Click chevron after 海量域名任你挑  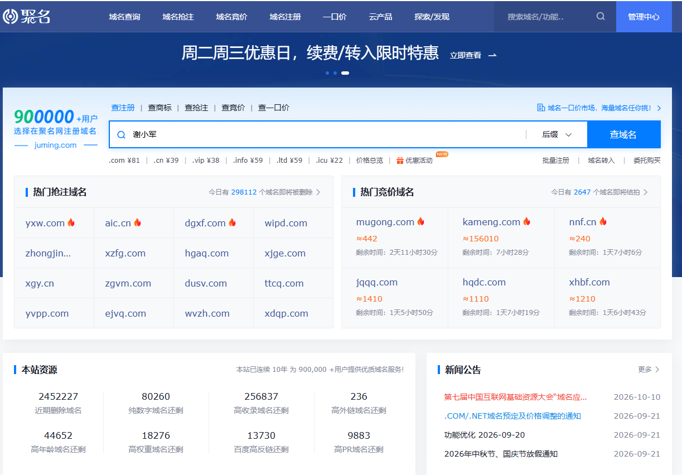point(659,108)
